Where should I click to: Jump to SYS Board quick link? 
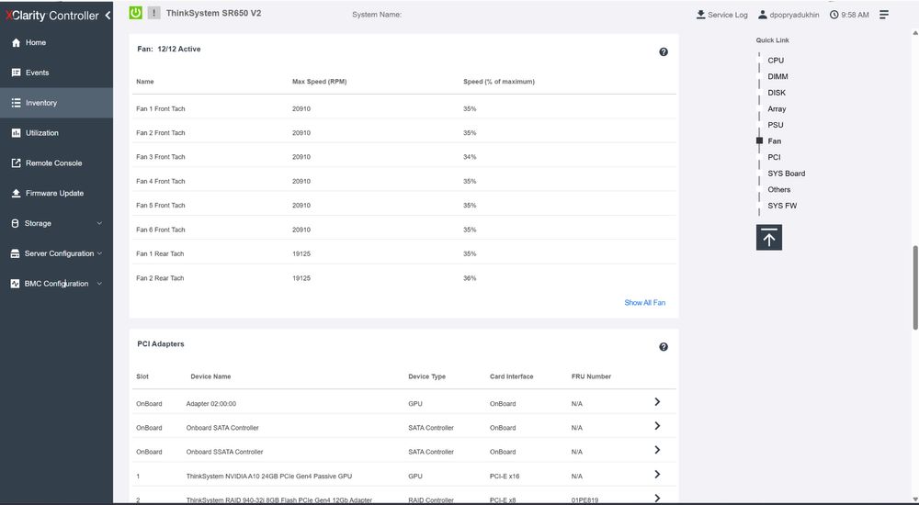click(x=786, y=174)
